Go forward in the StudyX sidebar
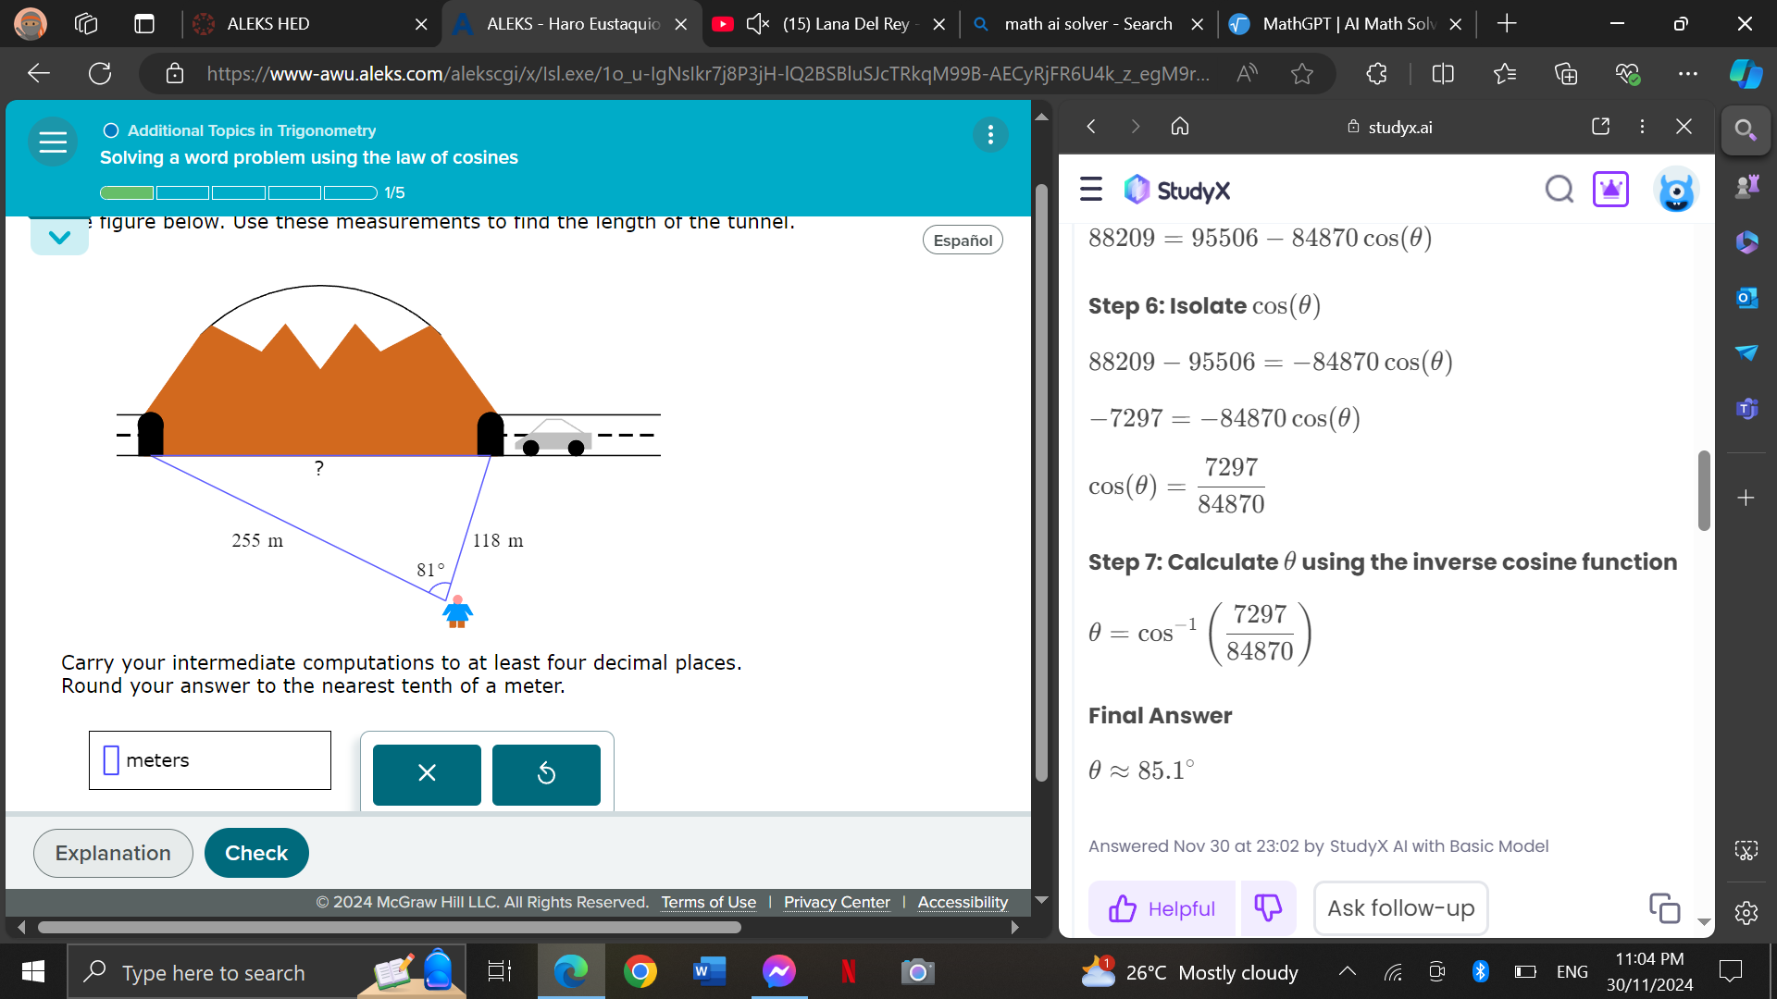The width and height of the screenshot is (1777, 999). coord(1135,127)
